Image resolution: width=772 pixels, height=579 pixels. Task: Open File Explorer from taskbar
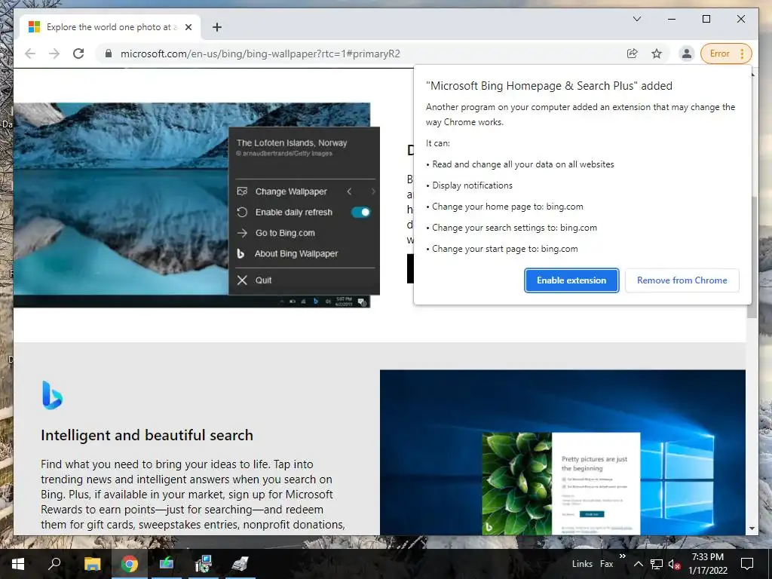click(92, 564)
